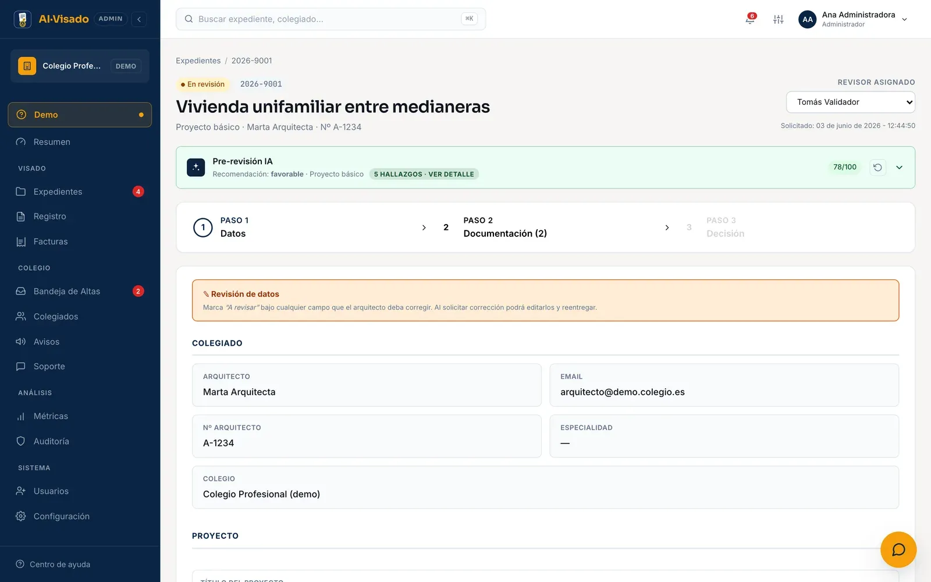
Task: Click the search magnifier icon
Action: click(189, 19)
